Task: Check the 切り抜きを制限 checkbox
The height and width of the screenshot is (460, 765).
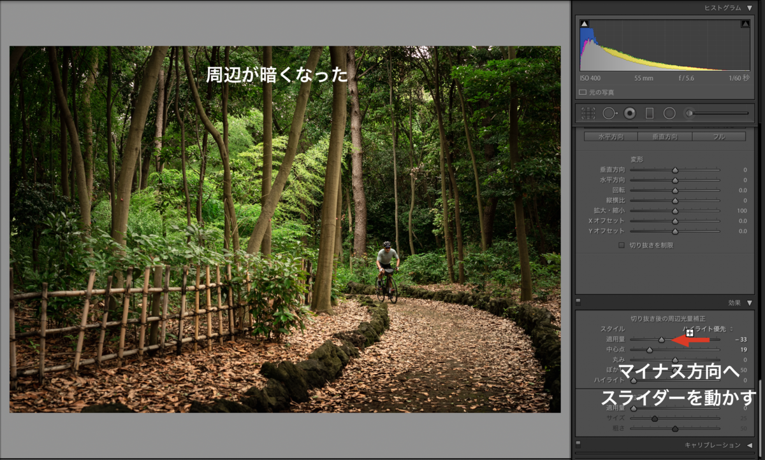Action: (x=623, y=245)
